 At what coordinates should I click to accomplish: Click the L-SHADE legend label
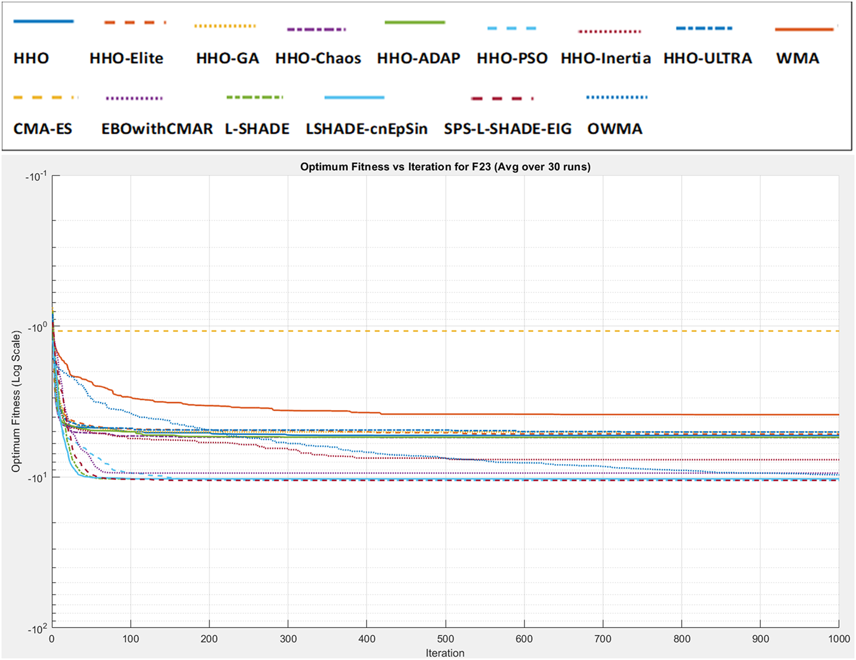coord(257,129)
